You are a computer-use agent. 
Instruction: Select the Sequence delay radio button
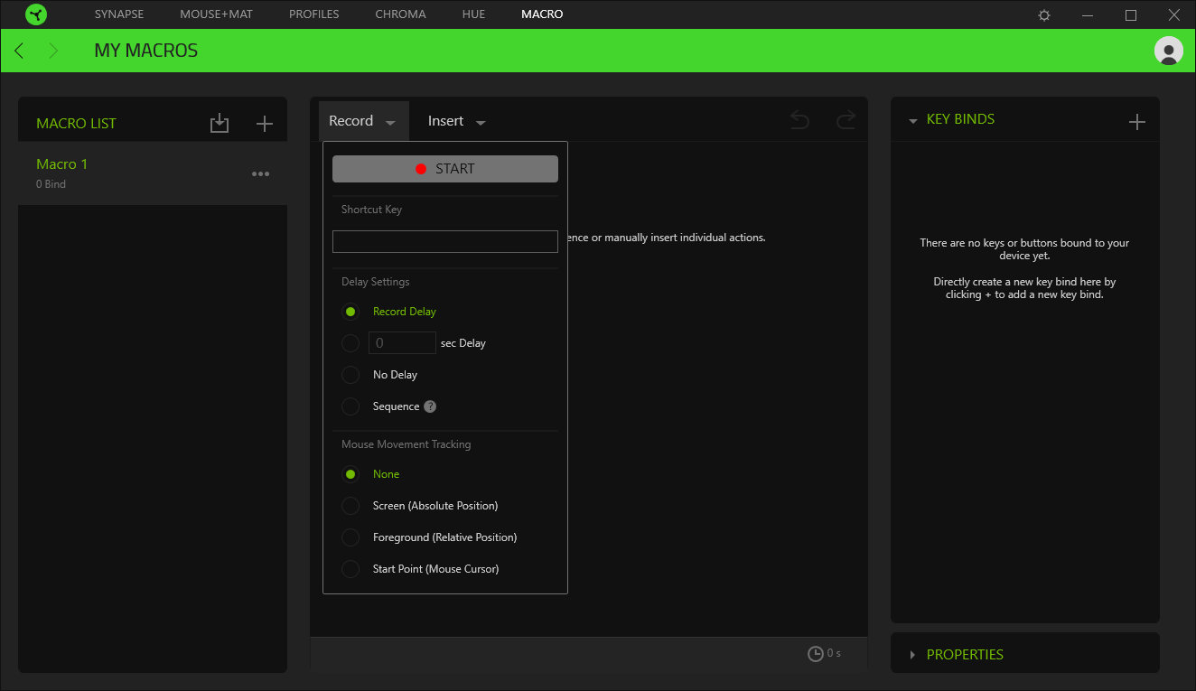coord(350,406)
